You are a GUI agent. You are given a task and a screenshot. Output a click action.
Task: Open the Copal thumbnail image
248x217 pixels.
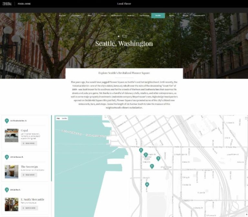(x=12, y=136)
